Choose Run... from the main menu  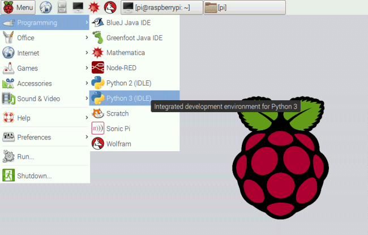(45, 156)
